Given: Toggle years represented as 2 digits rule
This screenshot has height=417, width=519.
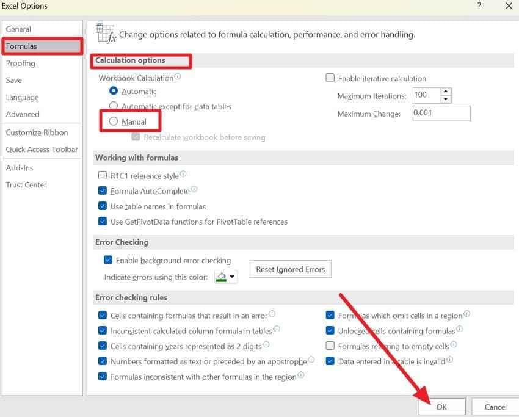Looking at the screenshot, I should [103, 346].
